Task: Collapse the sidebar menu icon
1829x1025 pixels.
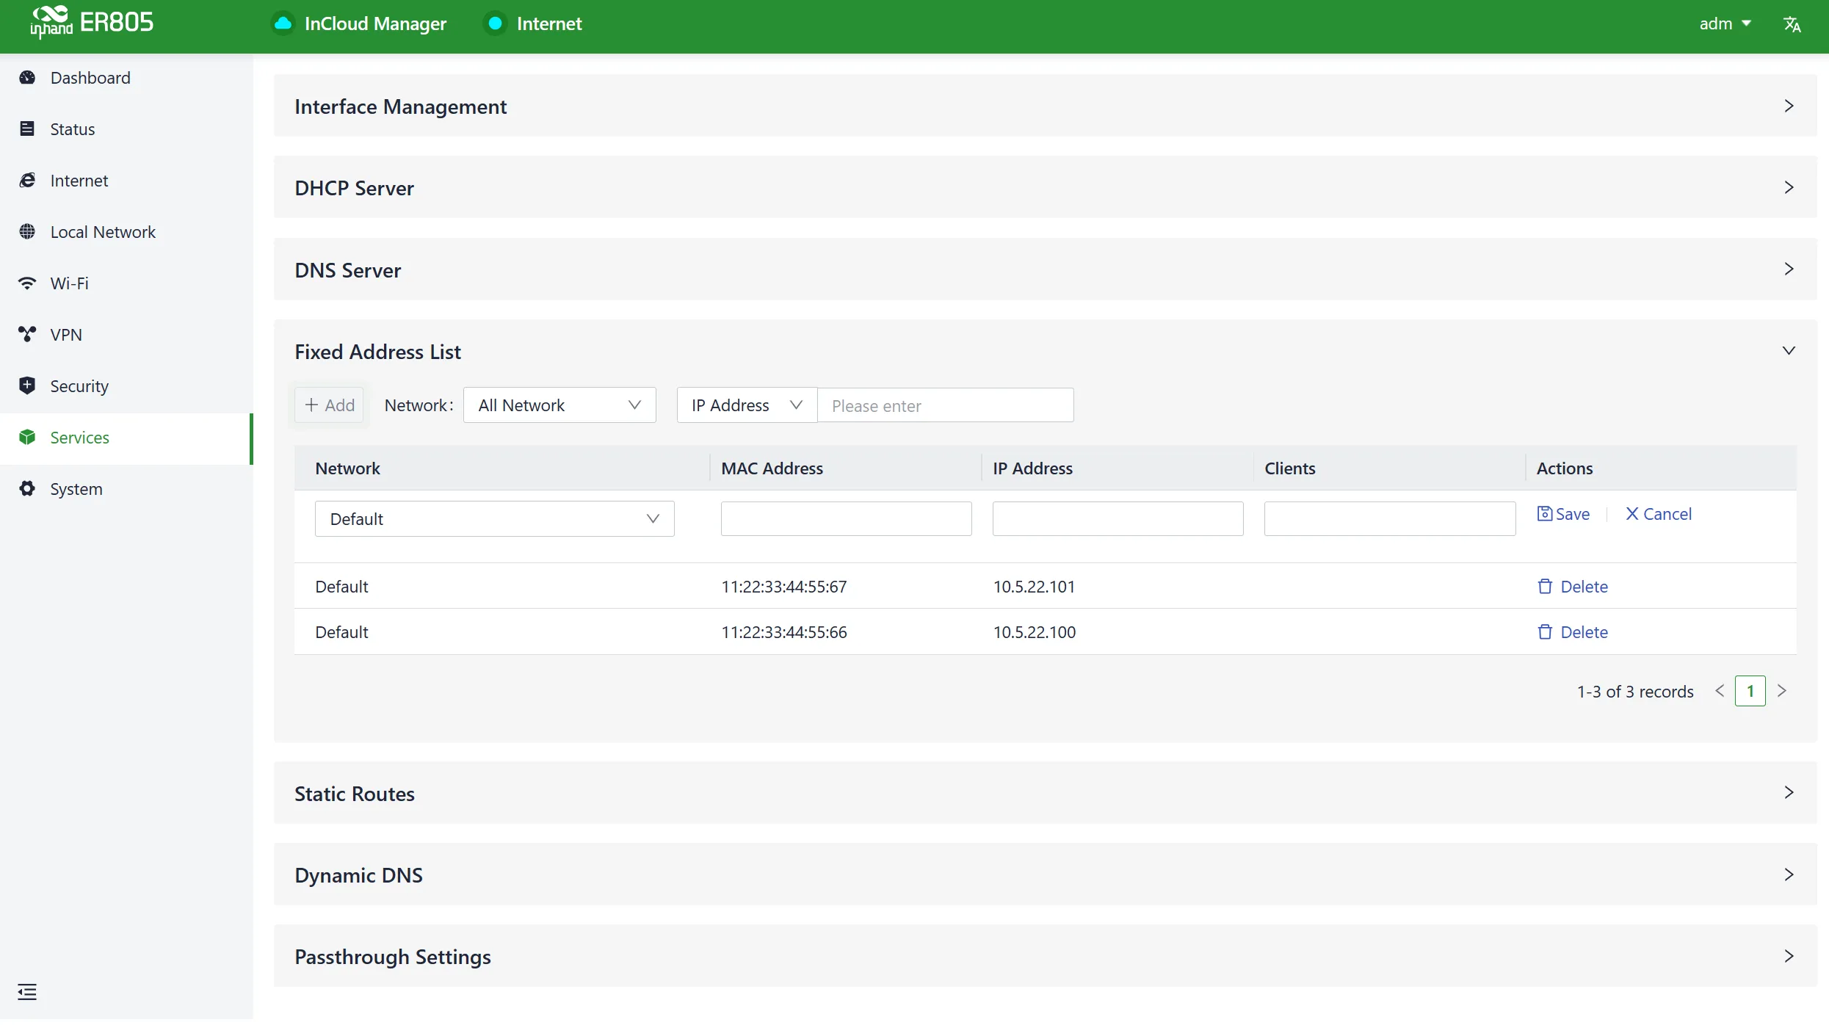Action: pos(27,992)
